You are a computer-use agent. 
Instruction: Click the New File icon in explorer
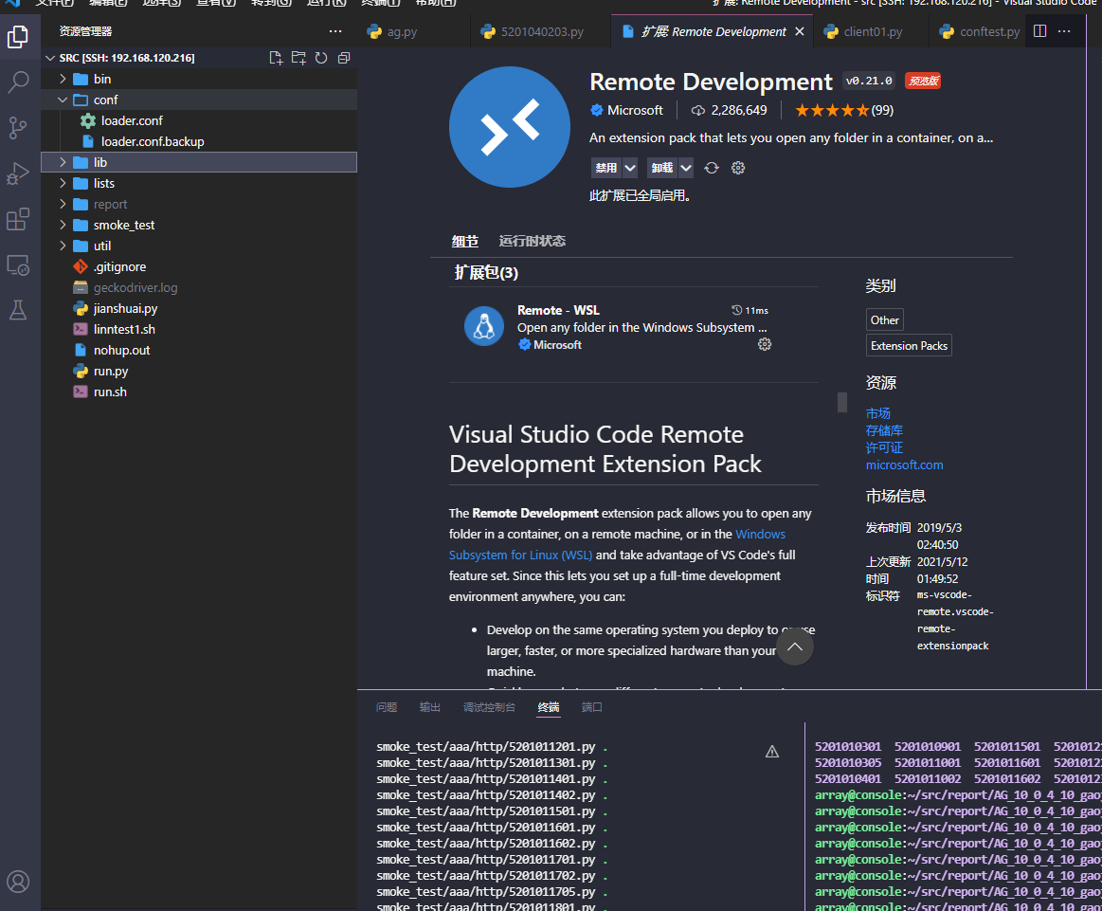click(276, 58)
